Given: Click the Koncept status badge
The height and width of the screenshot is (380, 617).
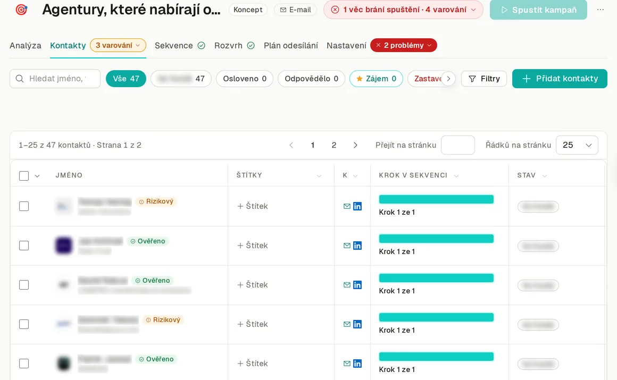Looking at the screenshot, I should pos(248,10).
